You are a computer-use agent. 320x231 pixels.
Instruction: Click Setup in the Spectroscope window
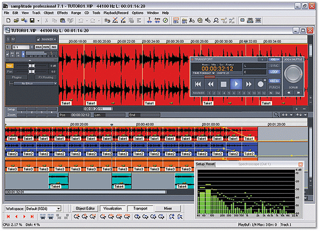coord(200,164)
